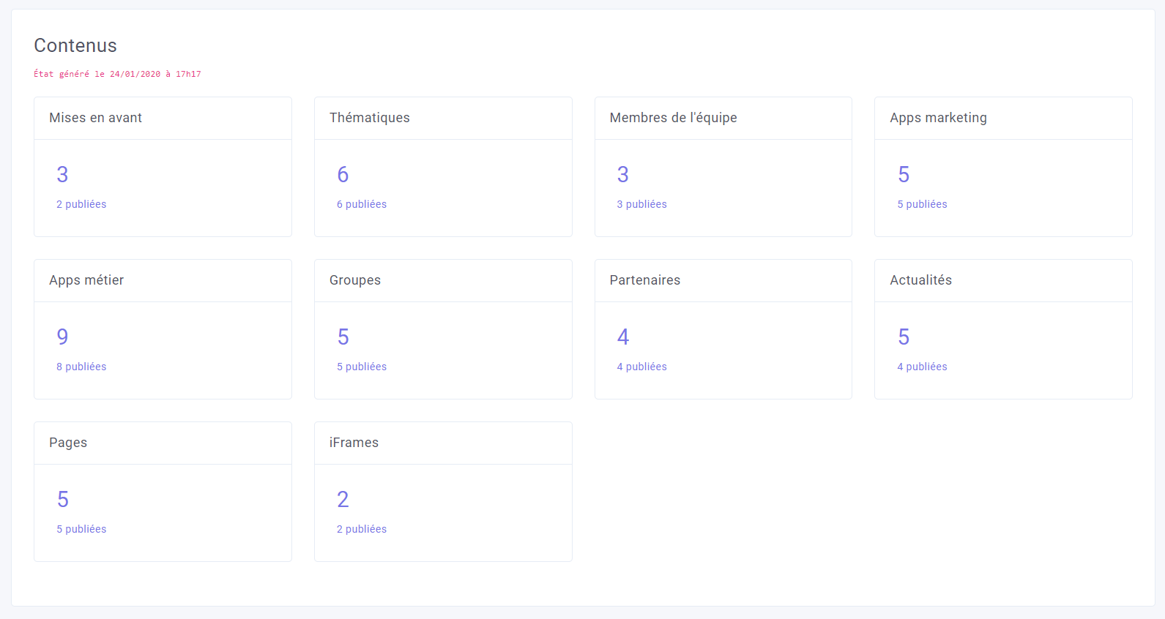Click the count 2 under iFrames

point(343,499)
